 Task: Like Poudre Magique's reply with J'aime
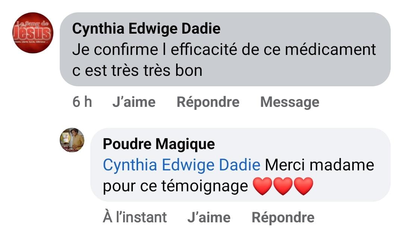209,217
